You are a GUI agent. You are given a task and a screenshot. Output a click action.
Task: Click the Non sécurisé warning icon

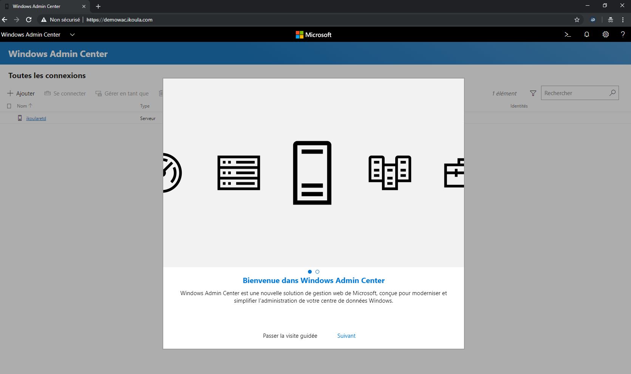click(x=44, y=20)
